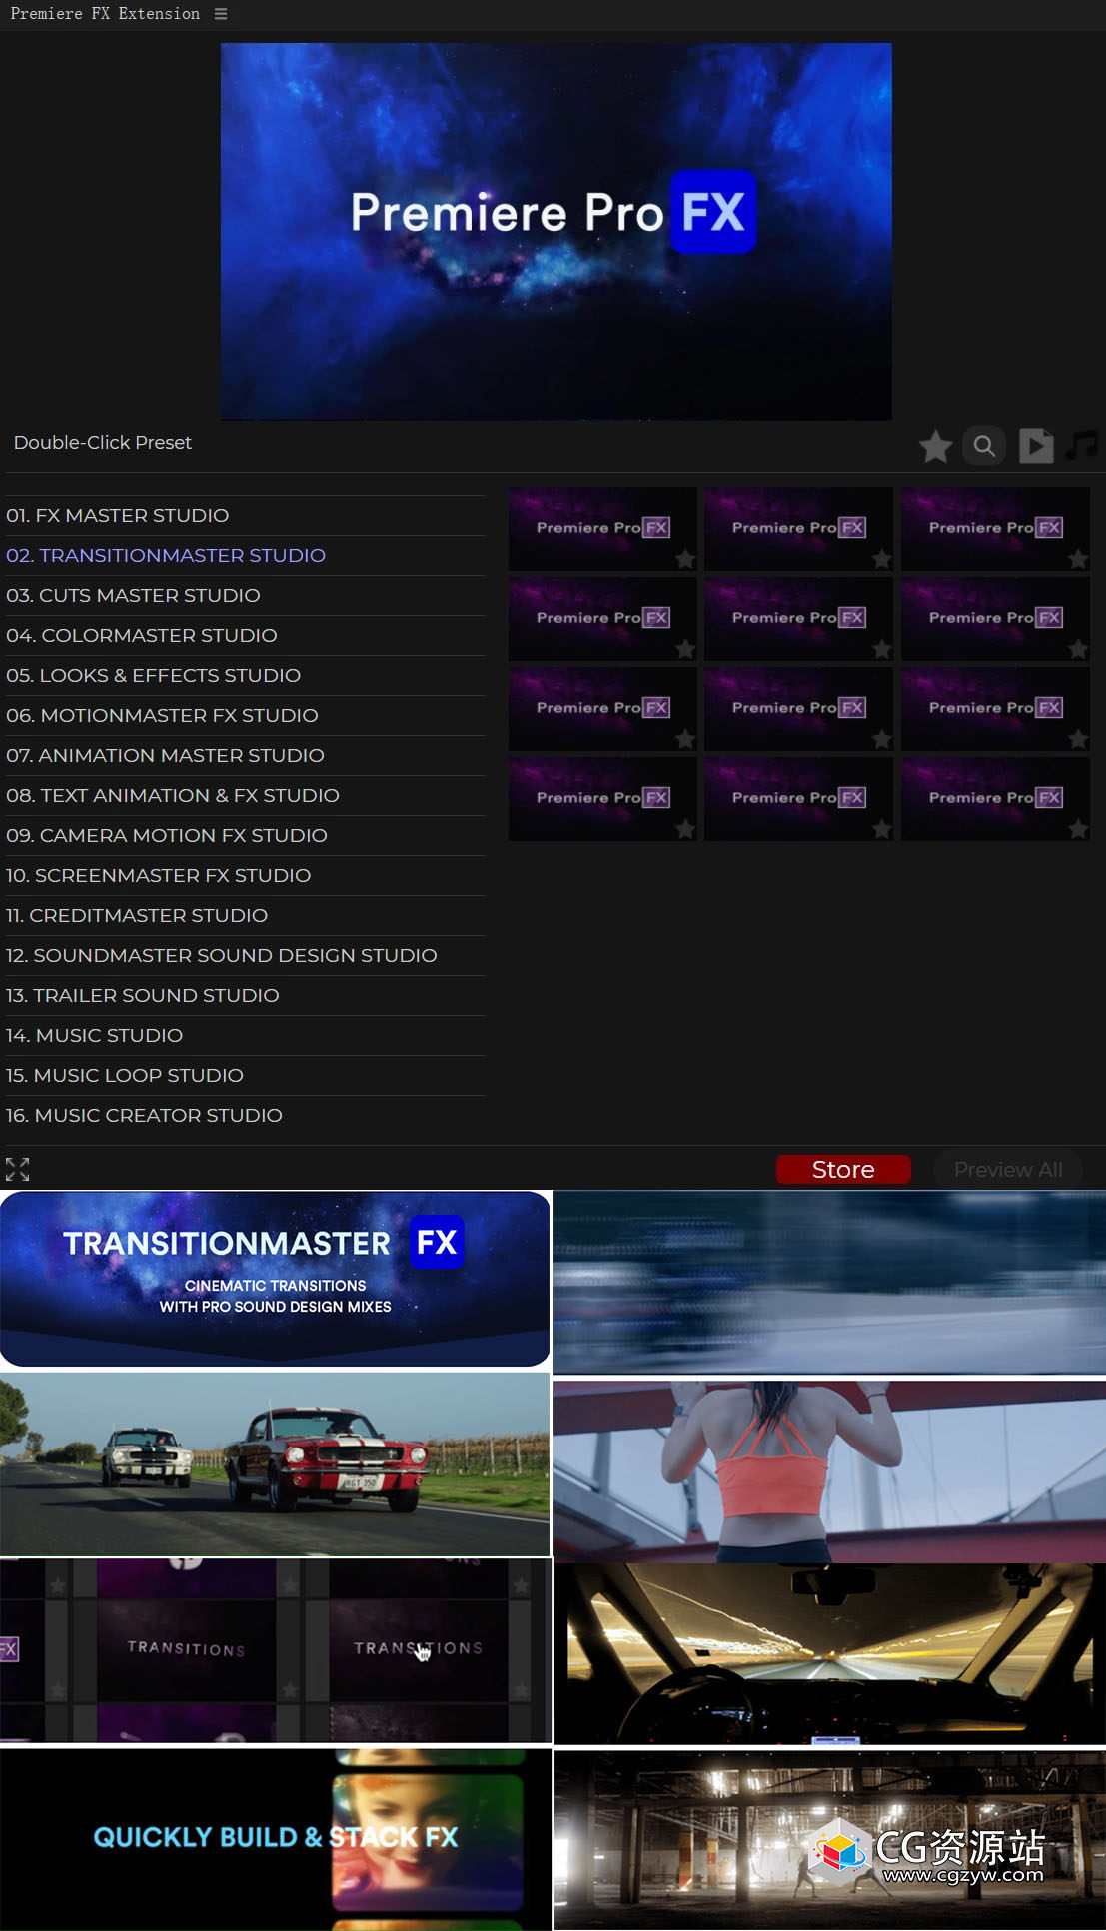Favorite the second preset in the top row
Screen dimensions: 1106x1931
pyautogui.click(x=882, y=559)
